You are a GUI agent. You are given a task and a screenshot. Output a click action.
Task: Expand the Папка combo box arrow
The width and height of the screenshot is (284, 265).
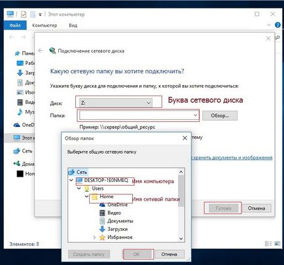[x=195, y=115]
